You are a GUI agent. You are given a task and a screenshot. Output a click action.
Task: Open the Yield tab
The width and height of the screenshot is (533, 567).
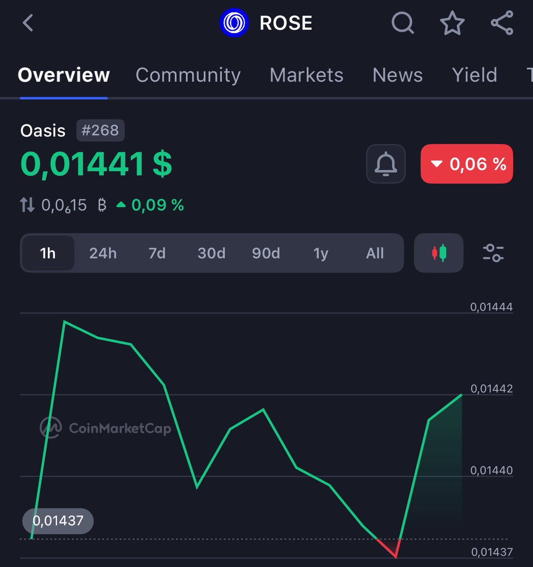[x=474, y=75]
